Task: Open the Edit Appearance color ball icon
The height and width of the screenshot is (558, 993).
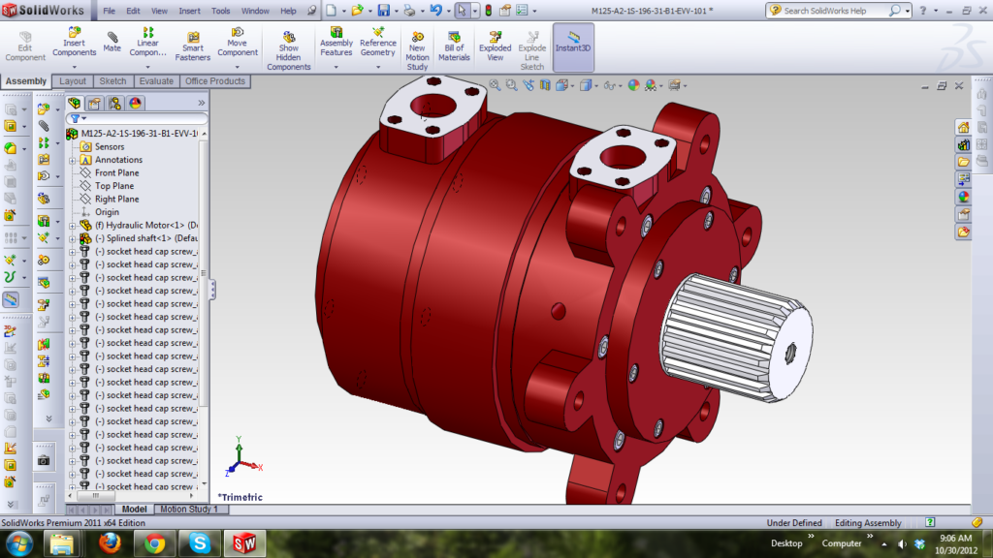Action: [x=633, y=85]
